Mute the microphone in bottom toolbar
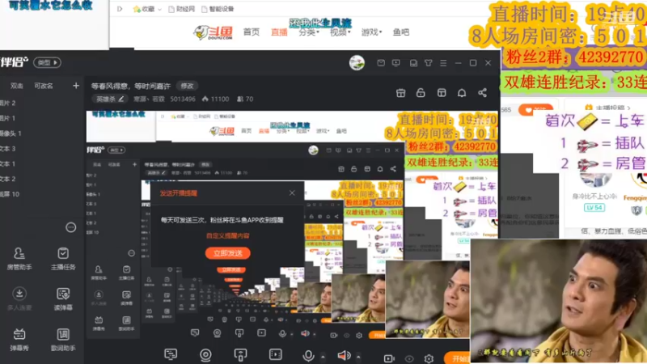The width and height of the screenshot is (647, 364). (308, 355)
